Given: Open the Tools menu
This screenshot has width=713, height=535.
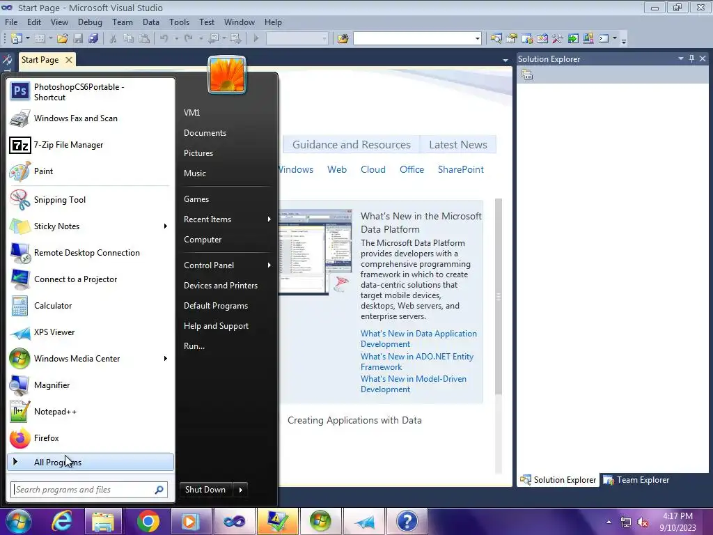Looking at the screenshot, I should click(179, 22).
